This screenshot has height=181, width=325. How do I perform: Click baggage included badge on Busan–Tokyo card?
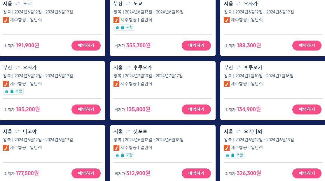pyautogui.click(x=124, y=27)
